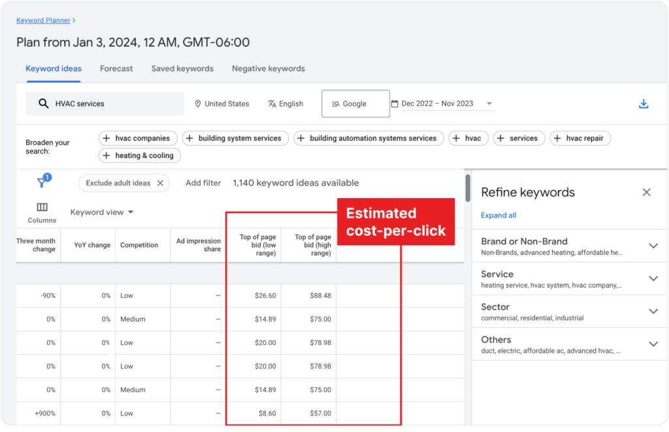Open the date range dropdown
Viewport: 669px width, 432px height.
click(x=489, y=104)
